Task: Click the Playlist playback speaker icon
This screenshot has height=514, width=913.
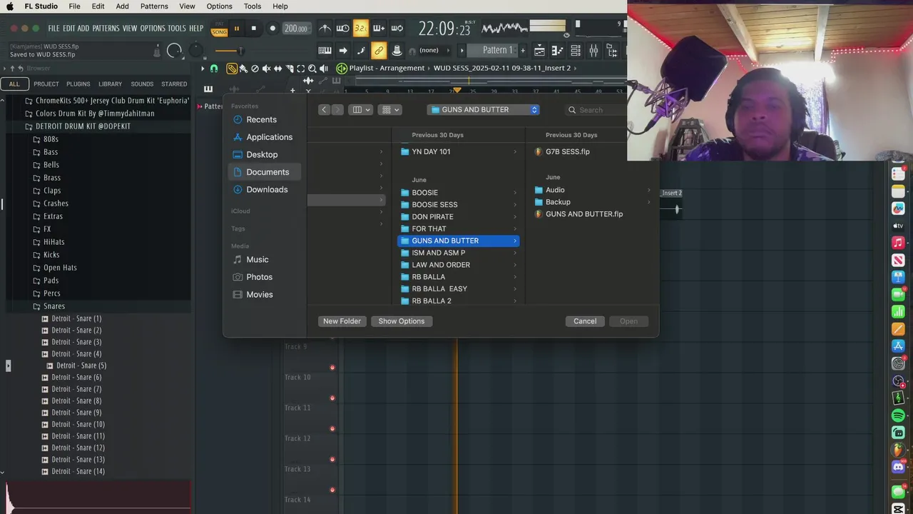Action: pyautogui.click(x=324, y=69)
